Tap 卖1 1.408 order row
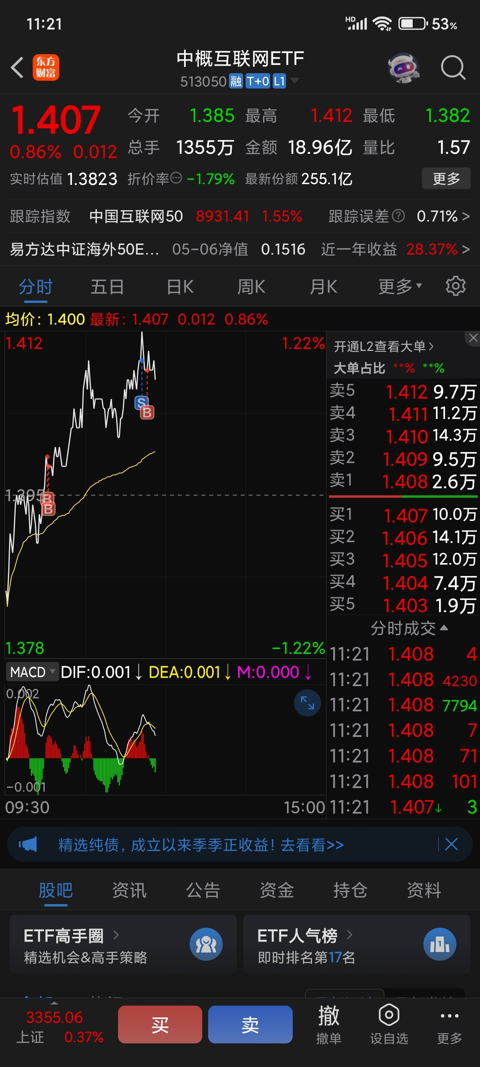 (403, 481)
